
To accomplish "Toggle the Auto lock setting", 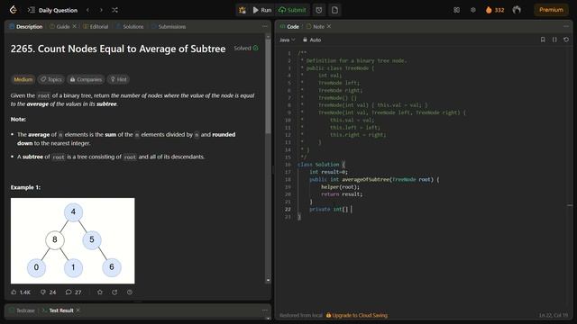I will point(312,40).
